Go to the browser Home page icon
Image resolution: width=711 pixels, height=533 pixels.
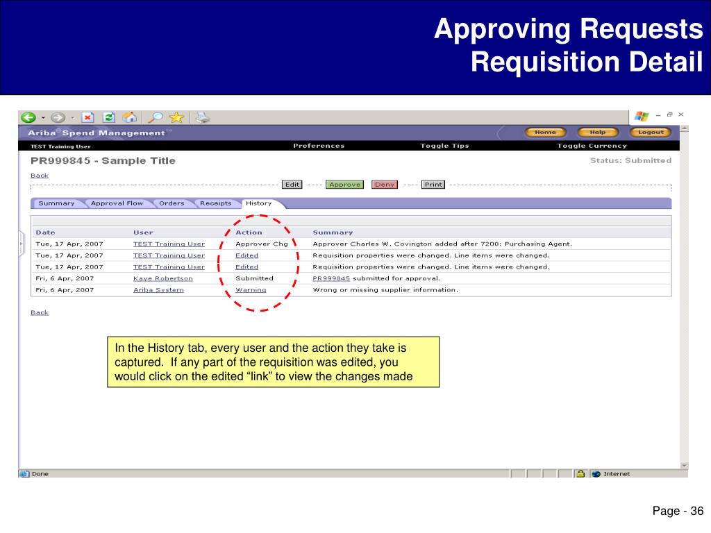coord(130,118)
